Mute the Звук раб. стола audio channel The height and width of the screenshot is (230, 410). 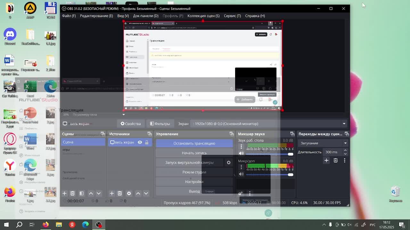point(241,154)
